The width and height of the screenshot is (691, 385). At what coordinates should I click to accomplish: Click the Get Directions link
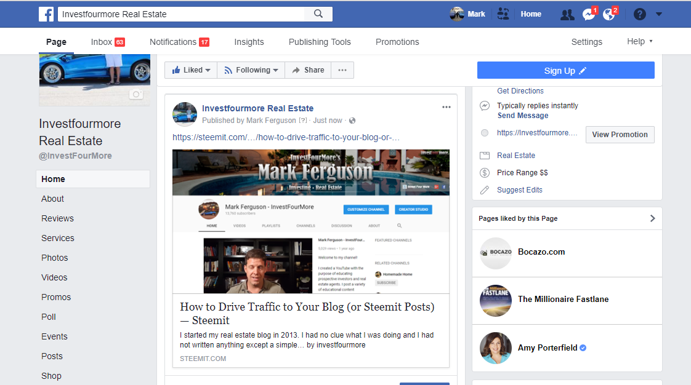(x=520, y=91)
